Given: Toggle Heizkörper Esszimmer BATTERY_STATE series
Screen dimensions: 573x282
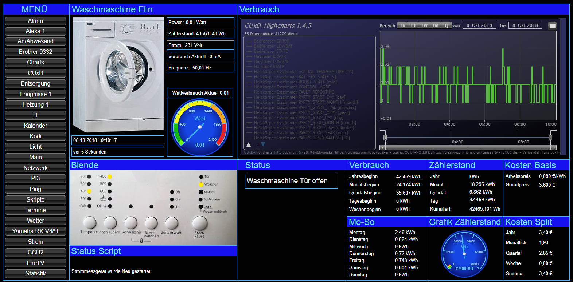Looking at the screenshot, I should click(291, 77).
